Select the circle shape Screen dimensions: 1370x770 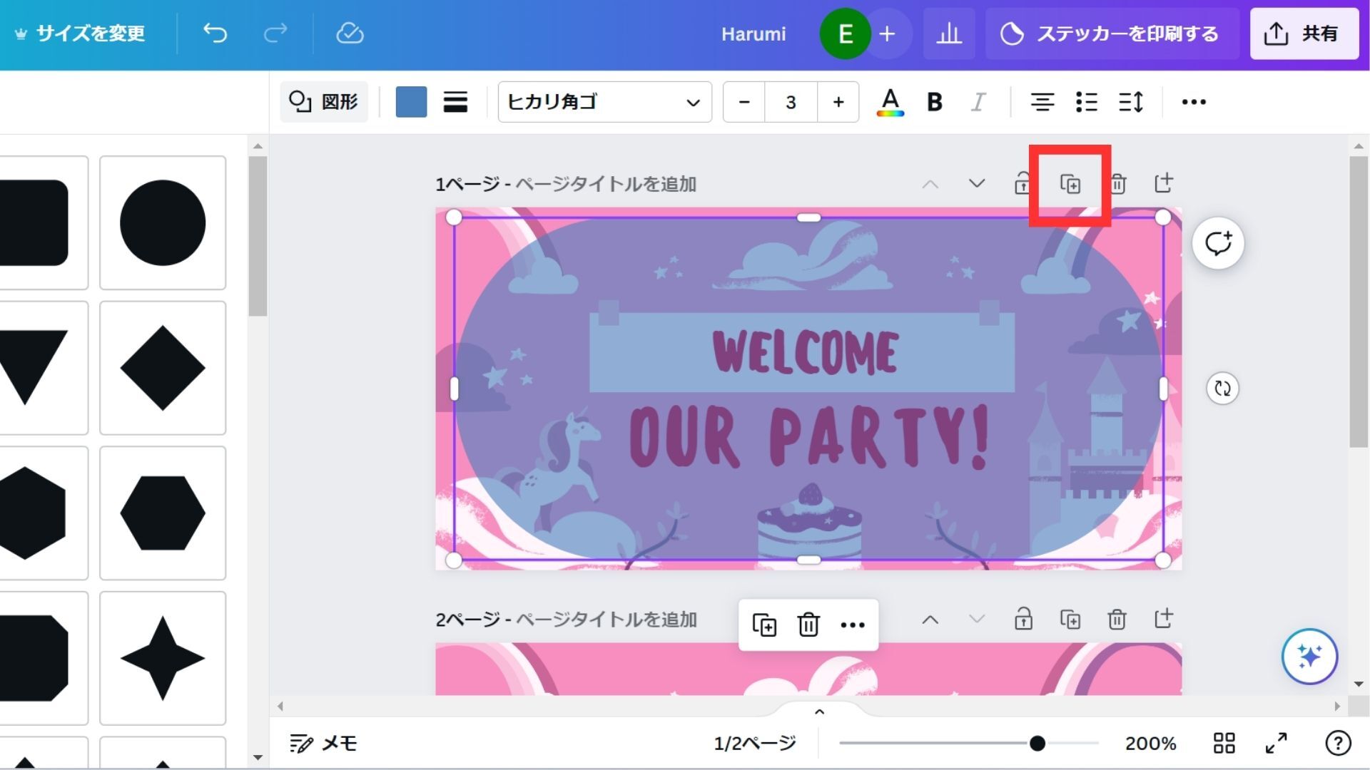coord(163,222)
